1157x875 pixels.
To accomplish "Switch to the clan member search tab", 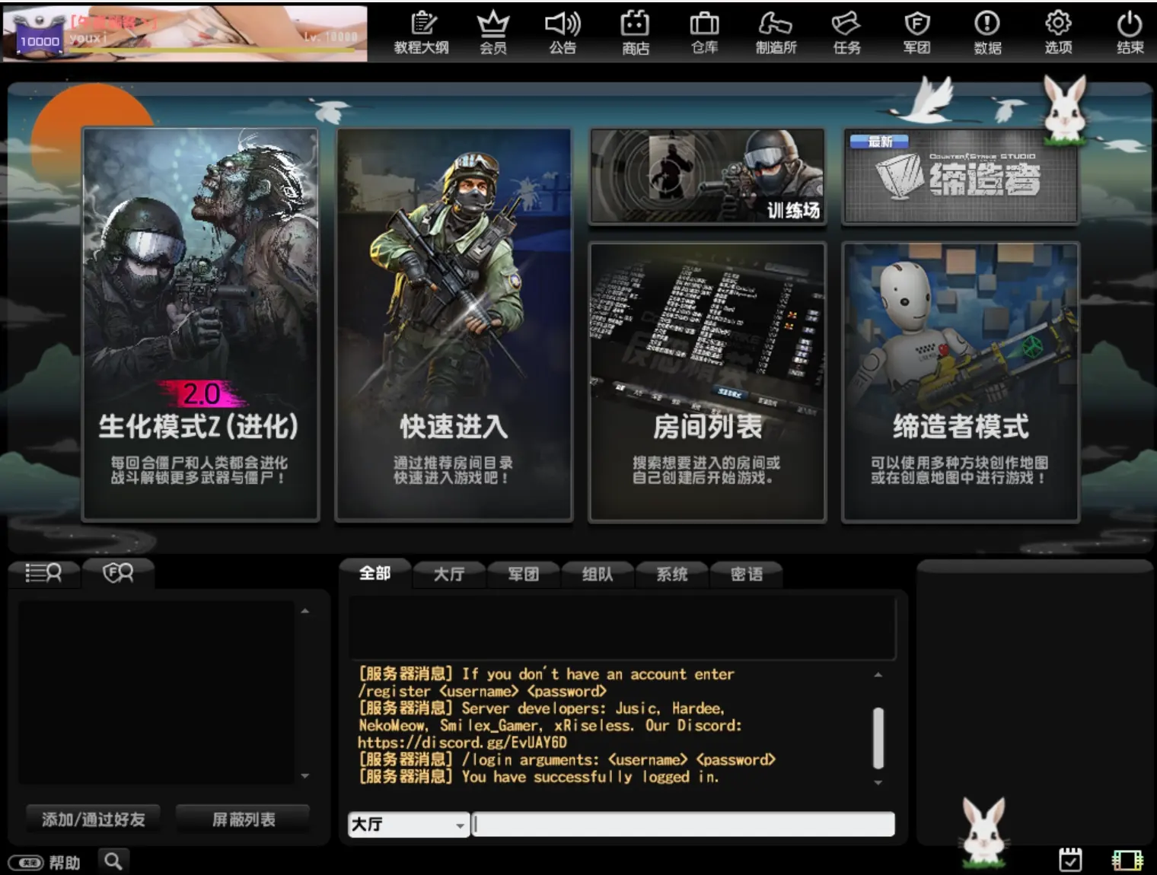I will [118, 573].
